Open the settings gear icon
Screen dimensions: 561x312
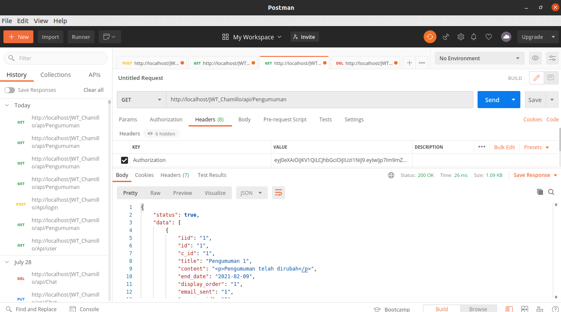tap(461, 37)
